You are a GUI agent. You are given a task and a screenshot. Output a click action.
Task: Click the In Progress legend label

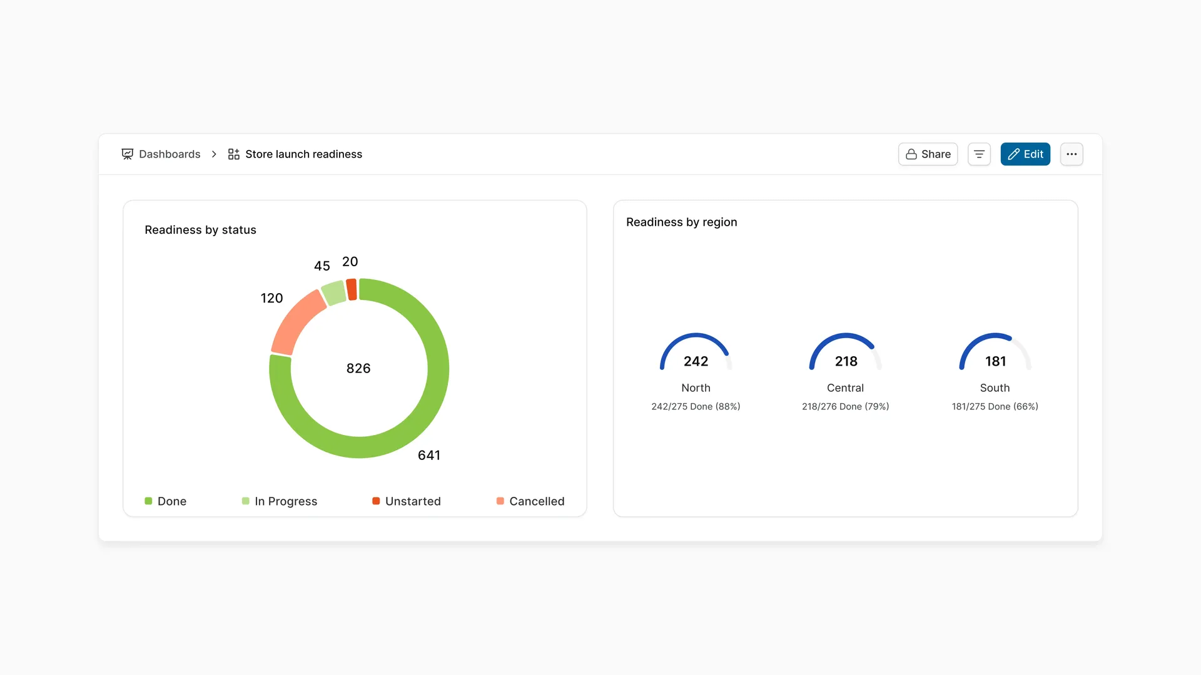point(286,501)
